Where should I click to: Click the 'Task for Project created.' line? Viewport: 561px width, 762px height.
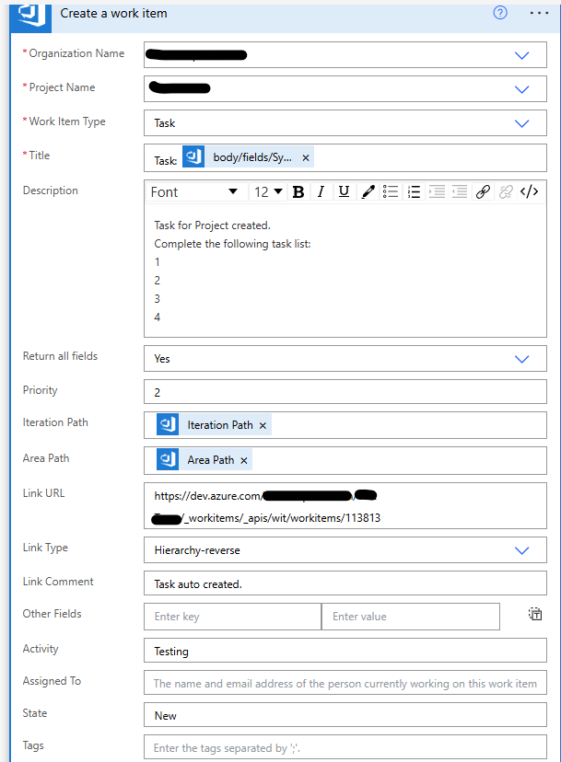point(212,225)
